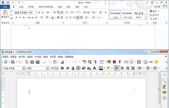Open the insert table dropdown arrow in LibreOffice
The height and width of the screenshot is (108, 169).
pos(105,62)
